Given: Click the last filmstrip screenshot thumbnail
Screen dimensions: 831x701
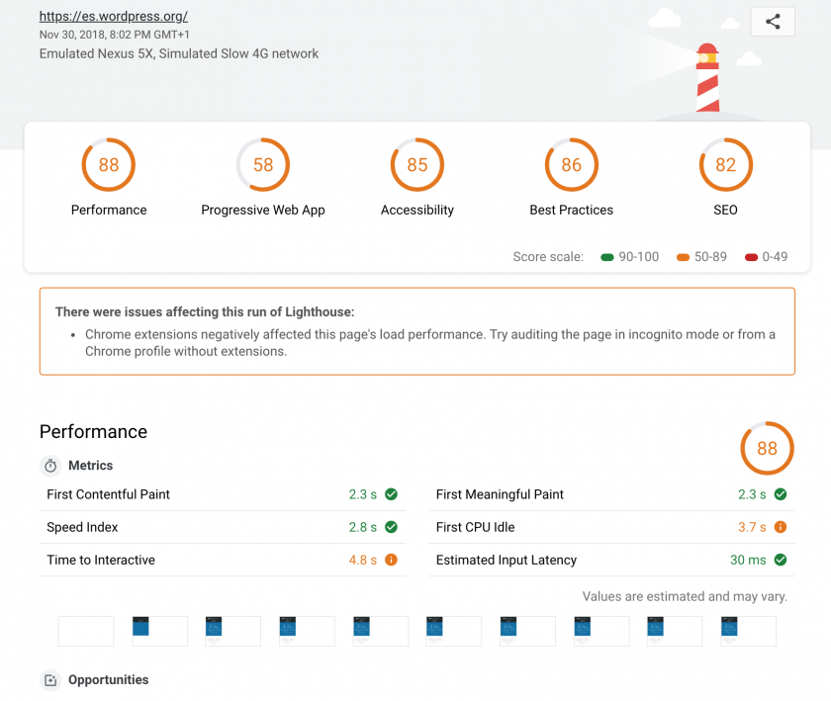Looking at the screenshot, I should [748, 631].
